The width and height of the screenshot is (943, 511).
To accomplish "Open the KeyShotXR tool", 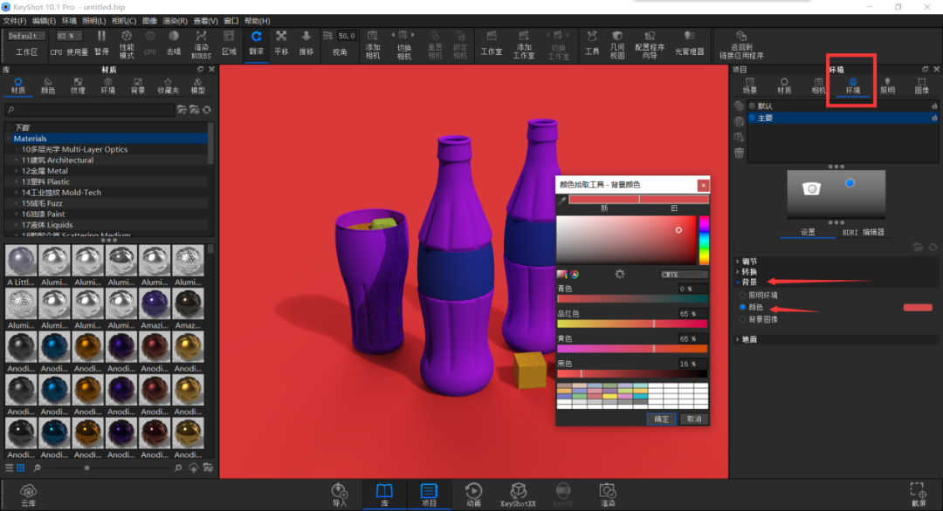I will click(518, 494).
